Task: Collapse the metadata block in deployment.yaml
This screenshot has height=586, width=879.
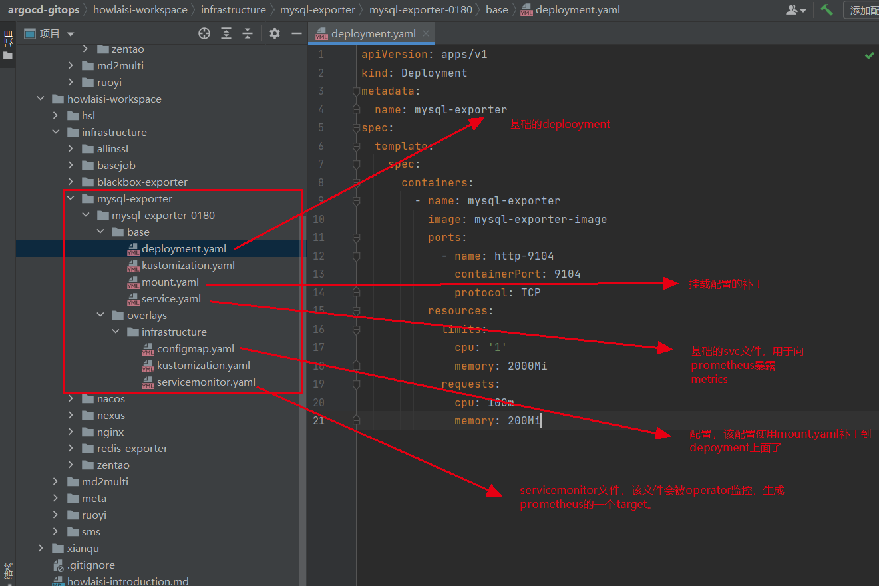Action: (x=356, y=91)
